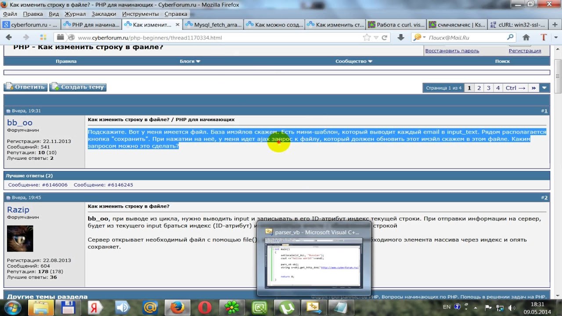Open the ICQ flower taskbar icon
The height and width of the screenshot is (316, 562).
pyautogui.click(x=232, y=307)
